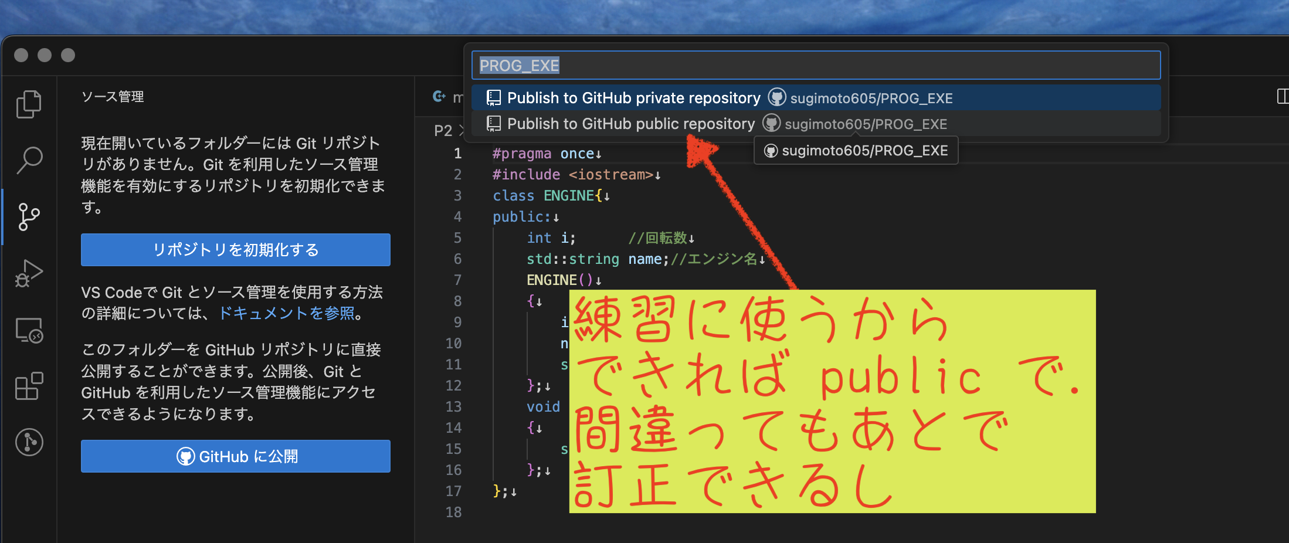Open the Remote Explorer view

click(x=29, y=330)
